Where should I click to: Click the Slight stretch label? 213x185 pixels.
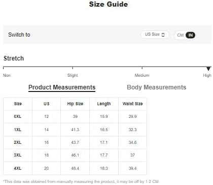(x=73, y=75)
